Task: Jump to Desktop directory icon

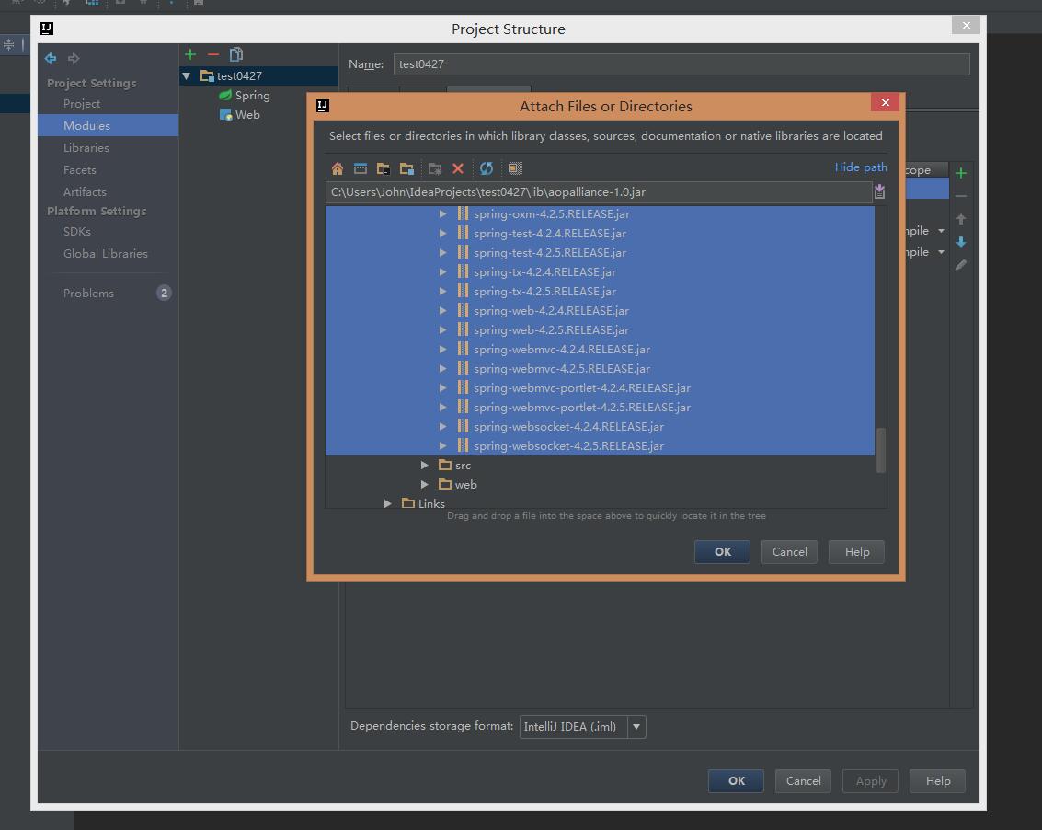Action: [x=361, y=168]
